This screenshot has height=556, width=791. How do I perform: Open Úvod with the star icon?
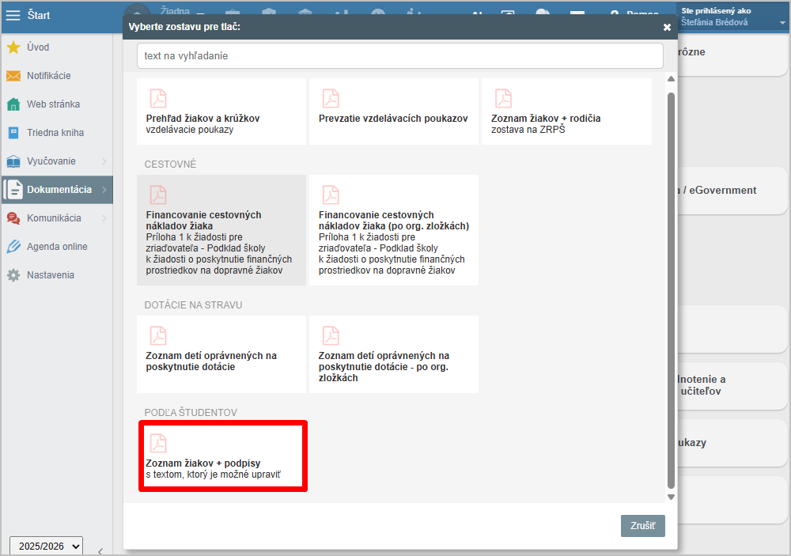(13, 47)
